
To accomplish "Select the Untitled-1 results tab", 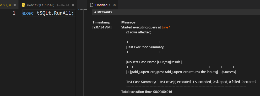I will tap(103, 5).
